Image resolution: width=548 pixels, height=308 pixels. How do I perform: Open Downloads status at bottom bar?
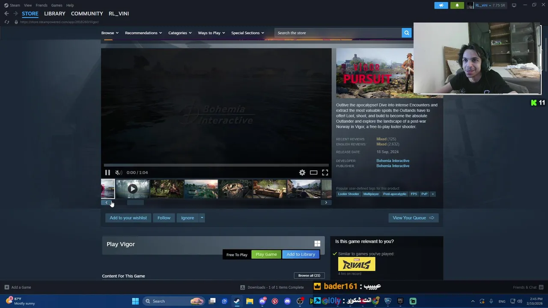tap(272, 287)
